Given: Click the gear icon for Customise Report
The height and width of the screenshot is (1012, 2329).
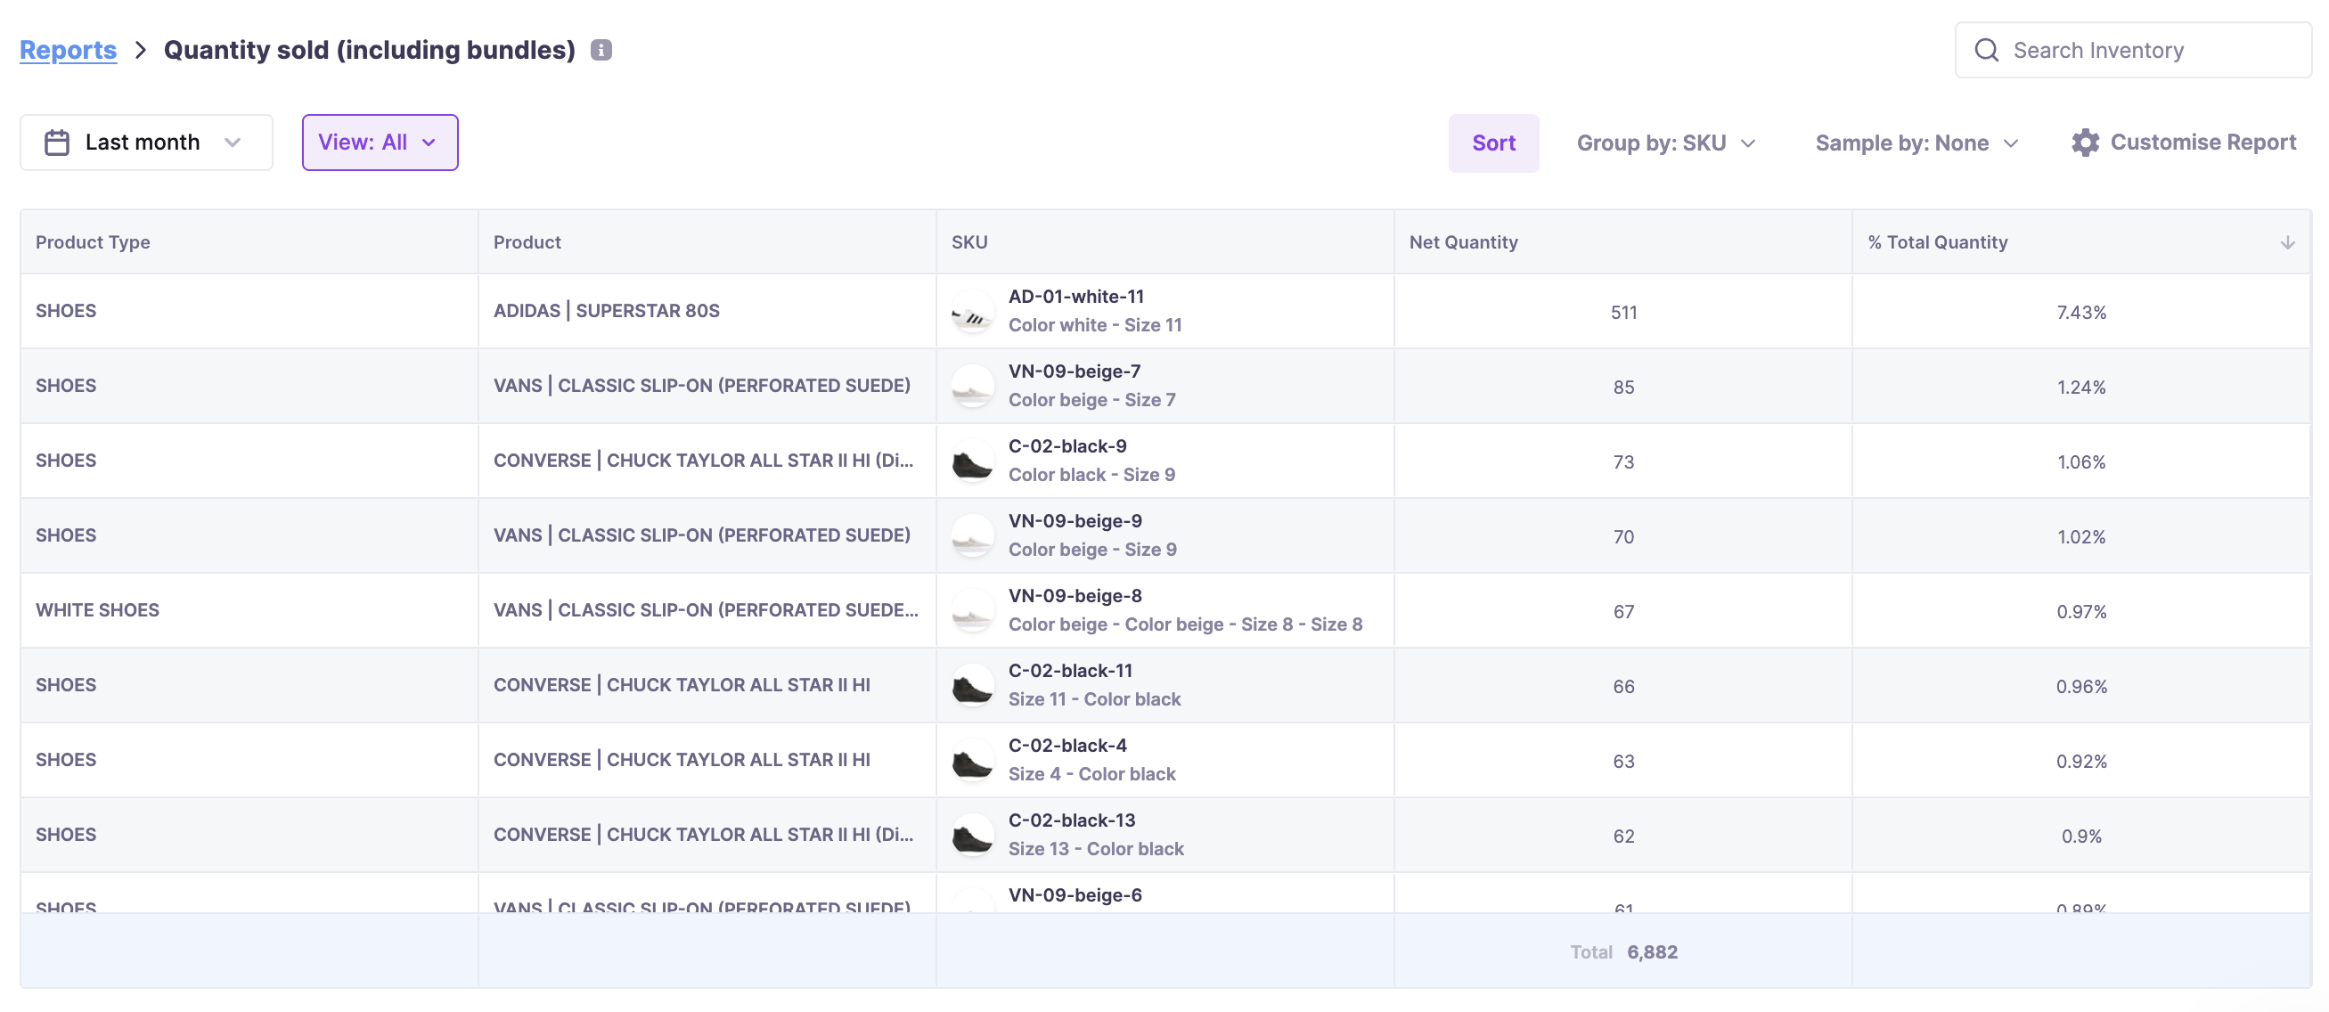Looking at the screenshot, I should pos(2085,142).
